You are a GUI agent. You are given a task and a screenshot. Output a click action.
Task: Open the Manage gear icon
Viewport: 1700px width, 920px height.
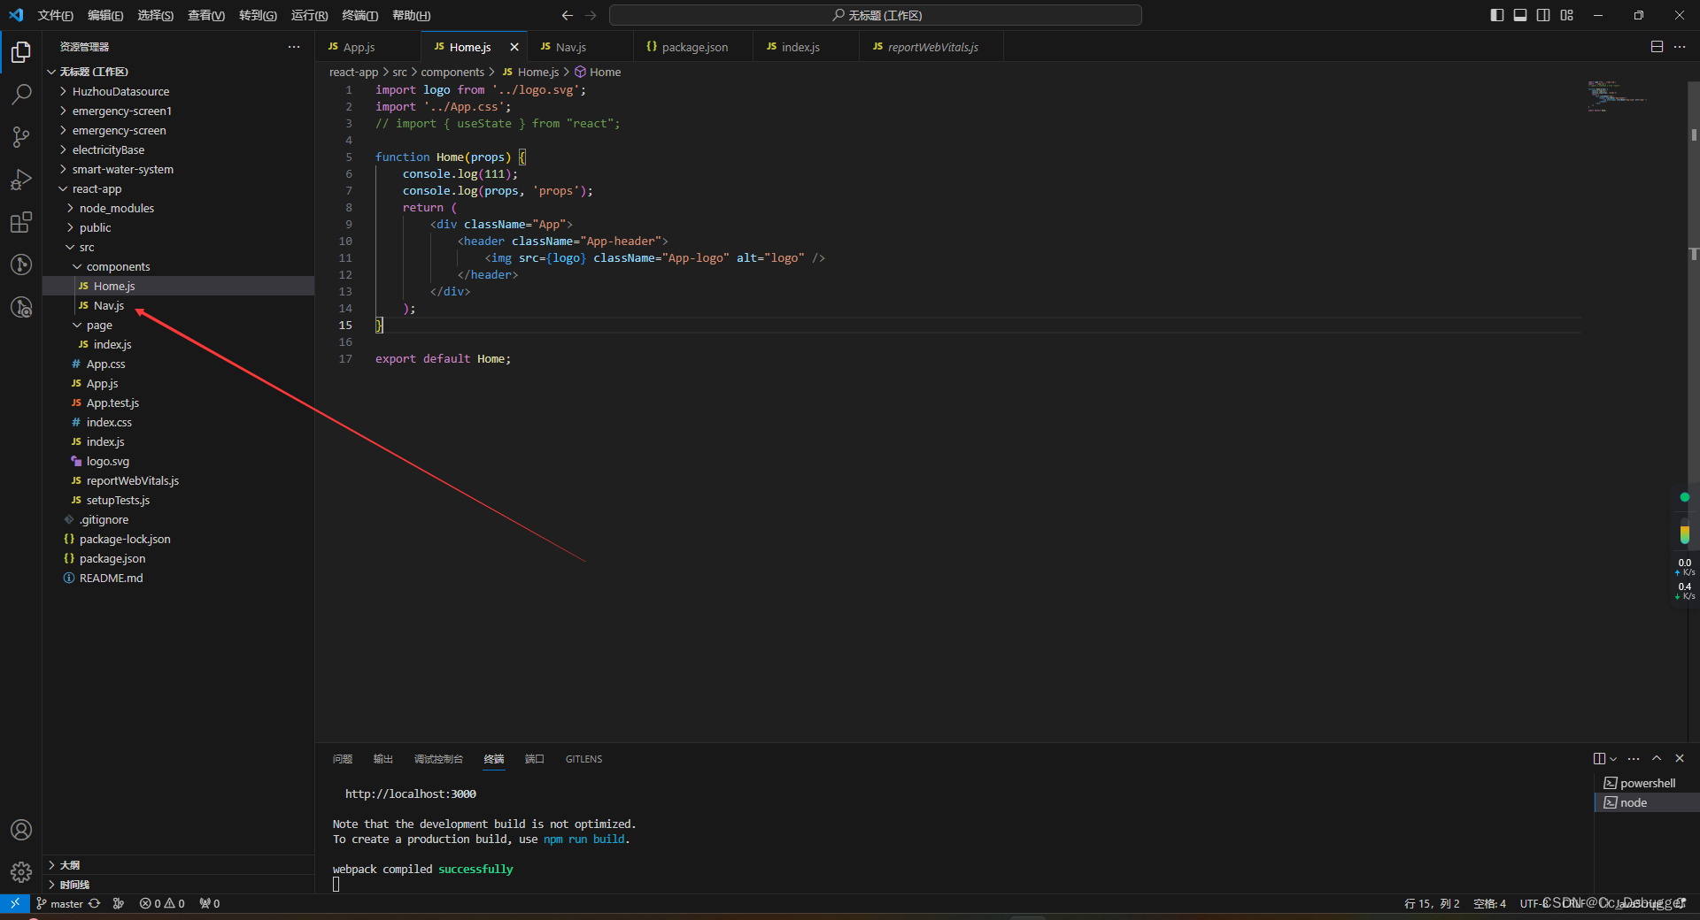pos(21,872)
